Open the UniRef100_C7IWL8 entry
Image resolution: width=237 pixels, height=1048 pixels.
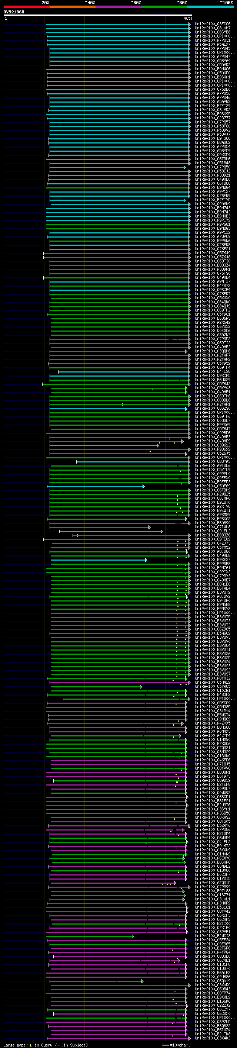(x=213, y=527)
